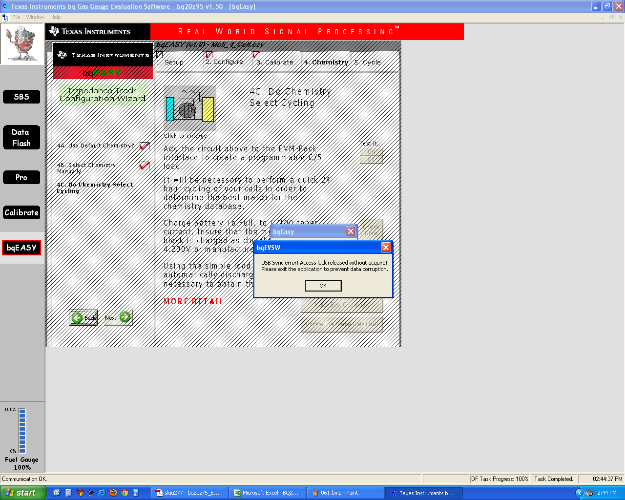625x500 pixels.
Task: Click OK in the bqEVSW error dialog
Action: 323,286
